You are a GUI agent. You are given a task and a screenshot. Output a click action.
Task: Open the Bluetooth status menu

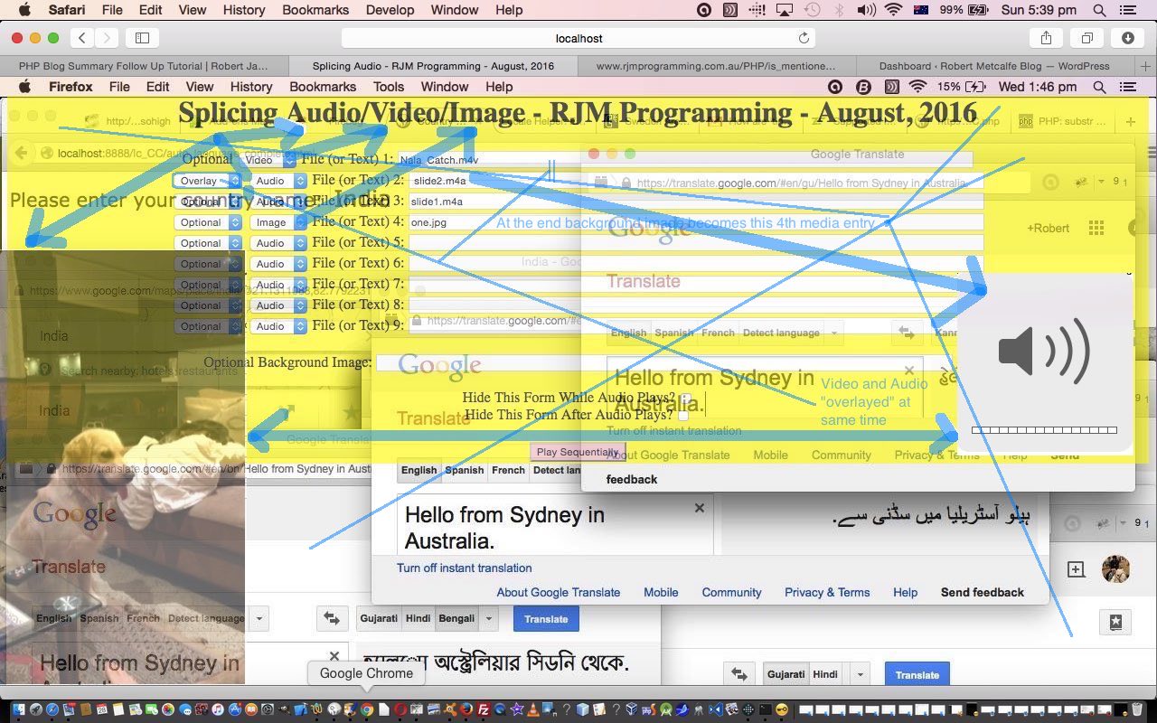point(839,10)
